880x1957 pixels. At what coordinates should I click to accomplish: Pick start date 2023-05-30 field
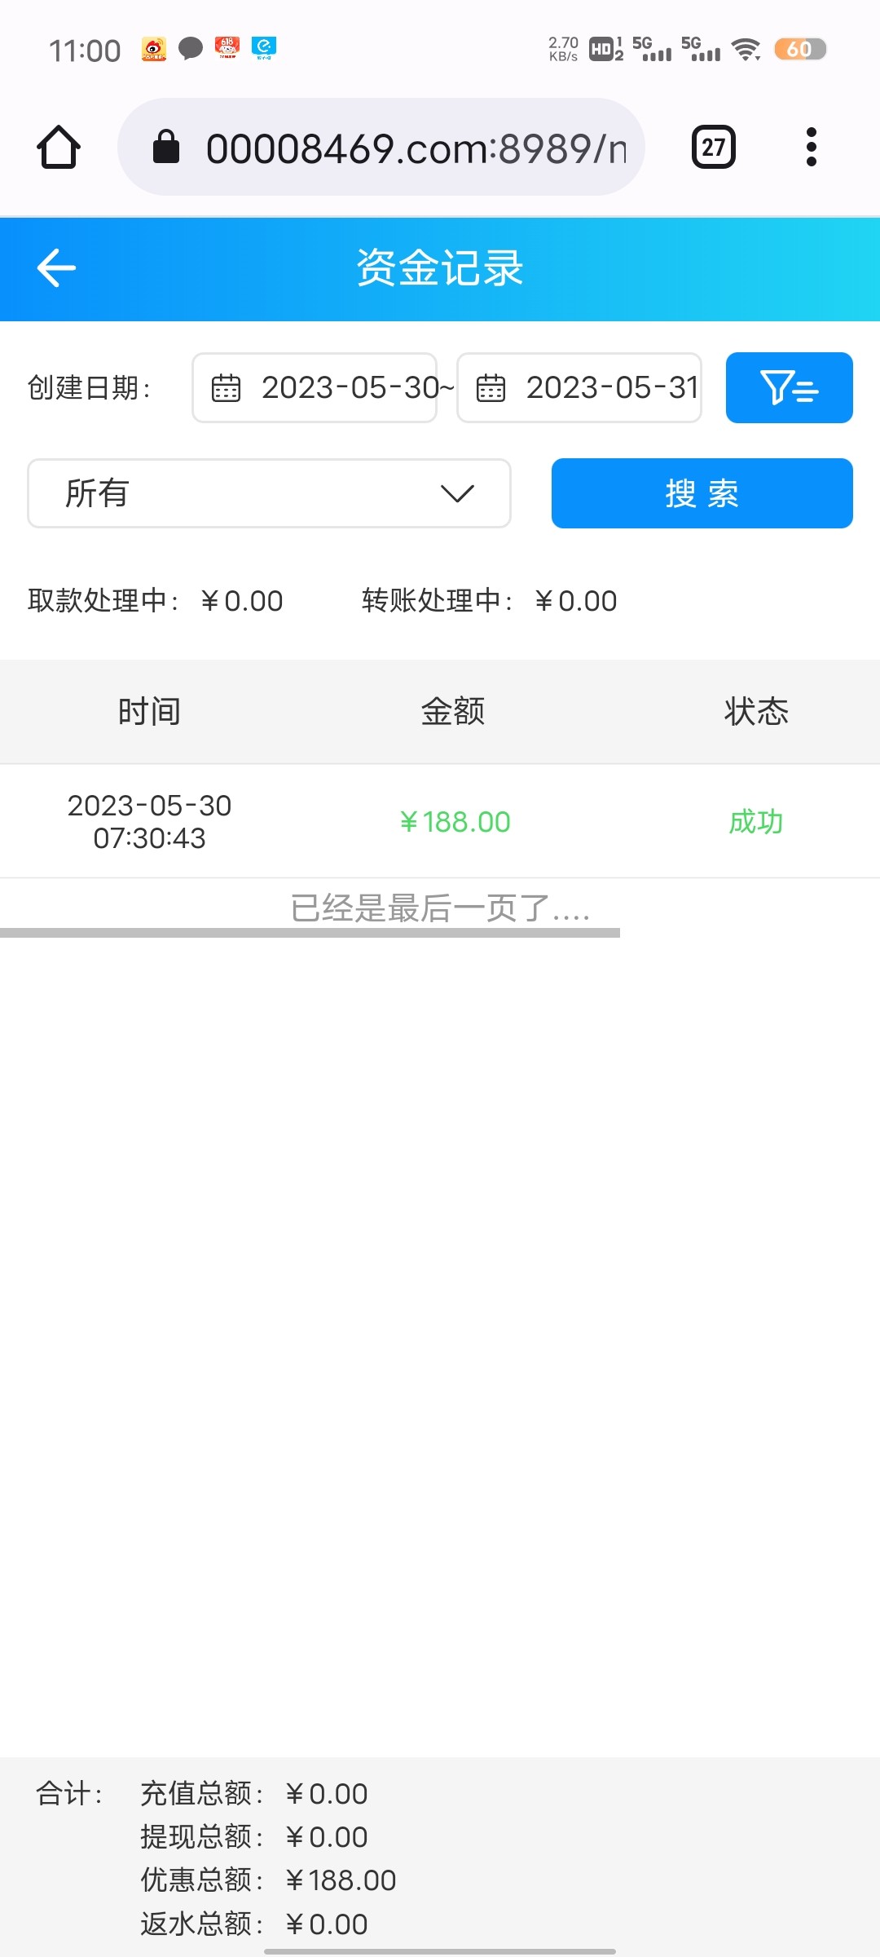pyautogui.click(x=350, y=388)
